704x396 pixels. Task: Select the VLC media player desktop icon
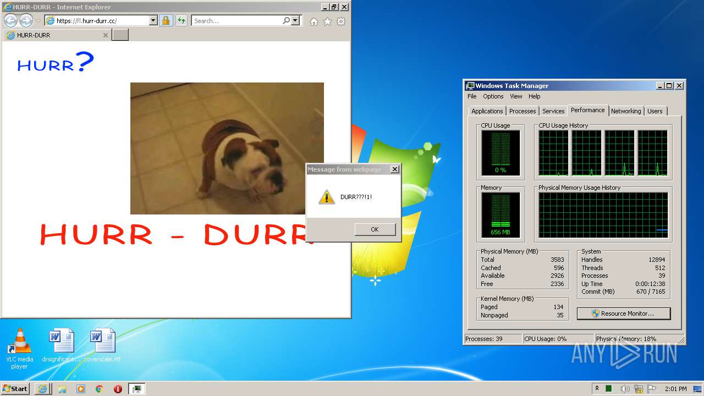click(19, 349)
